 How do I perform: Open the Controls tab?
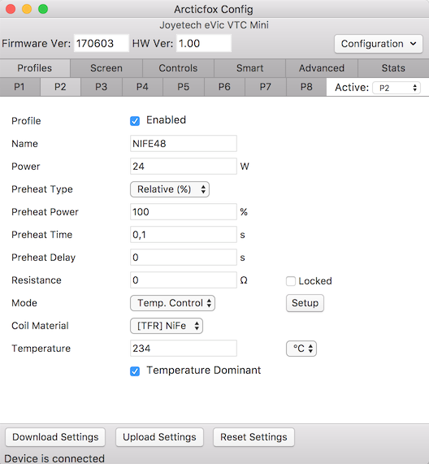(178, 68)
